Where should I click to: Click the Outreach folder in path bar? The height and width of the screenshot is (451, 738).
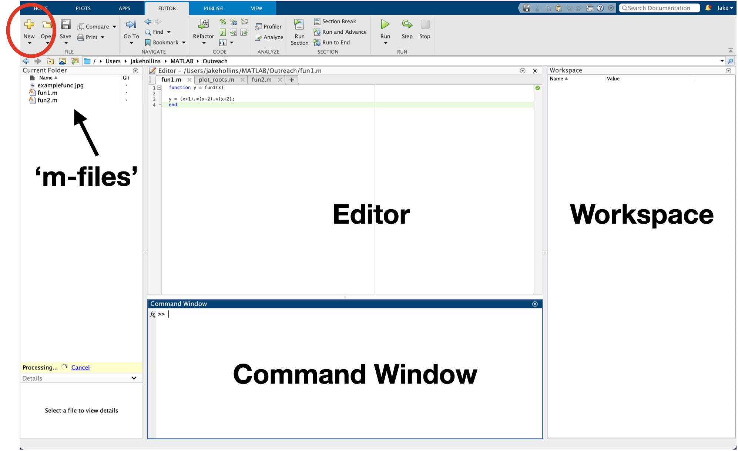coord(215,61)
